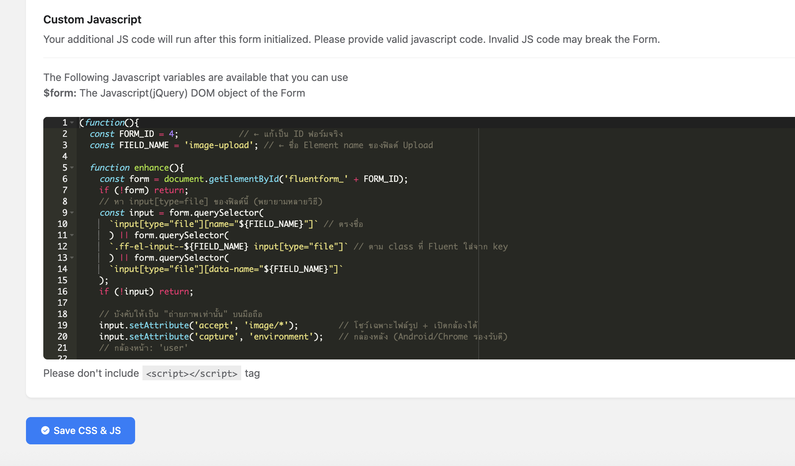Collapse the enhance function at line 5
This screenshot has height=466, width=795.
(x=72, y=168)
